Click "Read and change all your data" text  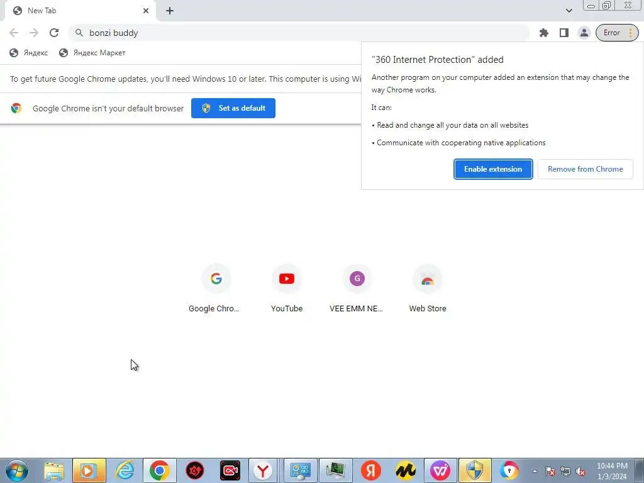[x=453, y=125]
